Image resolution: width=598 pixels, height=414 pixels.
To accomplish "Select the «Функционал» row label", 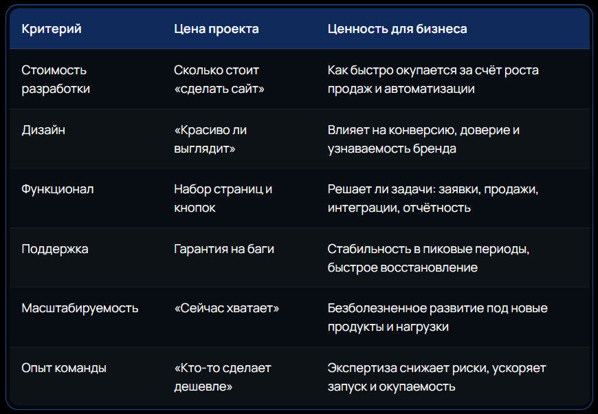I will click(x=58, y=189).
